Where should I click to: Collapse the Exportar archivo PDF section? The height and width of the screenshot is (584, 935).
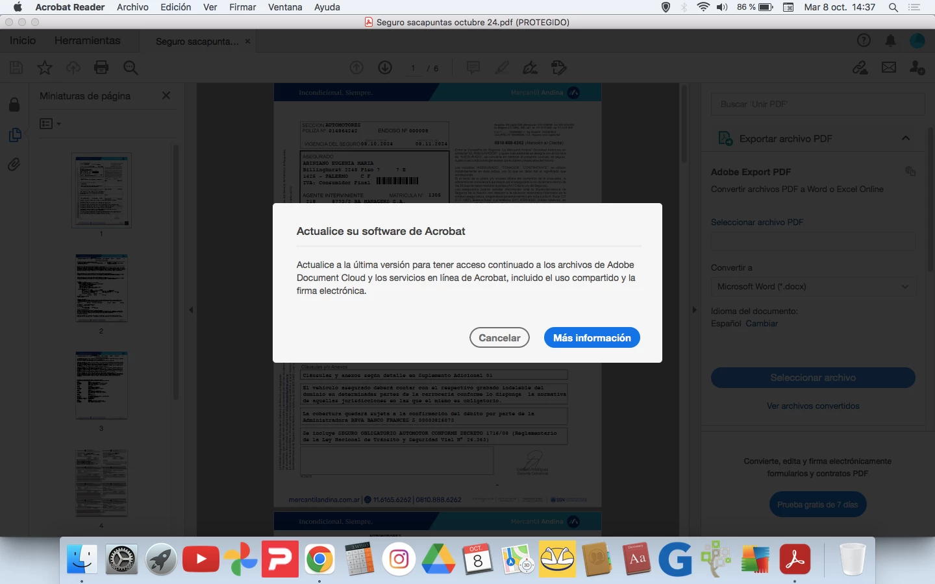906,138
